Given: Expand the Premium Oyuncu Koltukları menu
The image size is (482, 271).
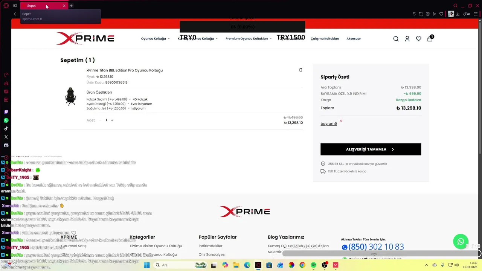Looking at the screenshot, I should 249,39.
